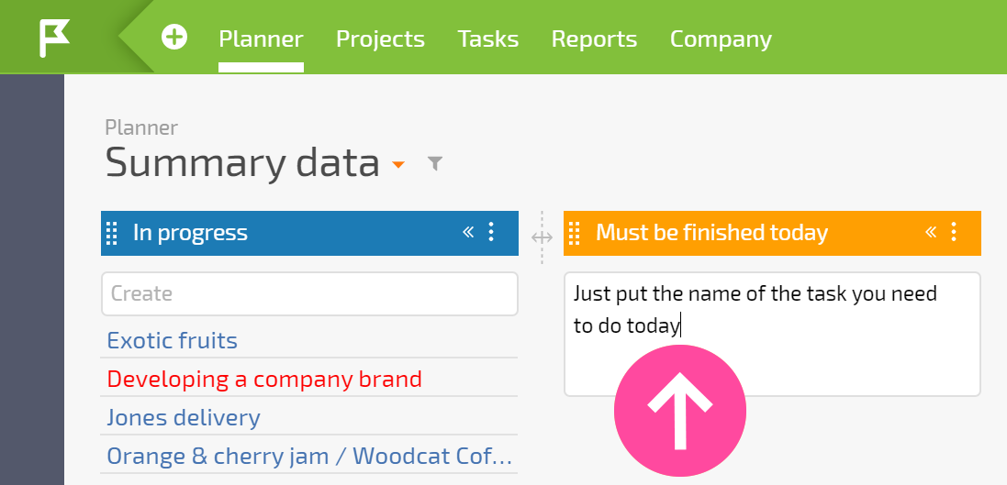Screen dimensions: 1007x485
Task: Open the filter funnel icon beside Summary data
Action: pyautogui.click(x=435, y=163)
